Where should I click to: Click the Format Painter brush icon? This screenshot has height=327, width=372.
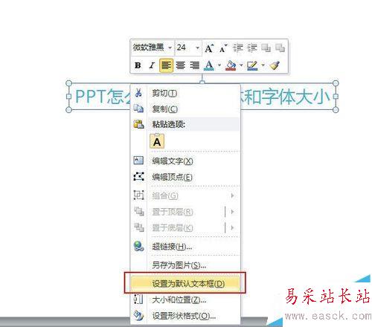[275, 65]
